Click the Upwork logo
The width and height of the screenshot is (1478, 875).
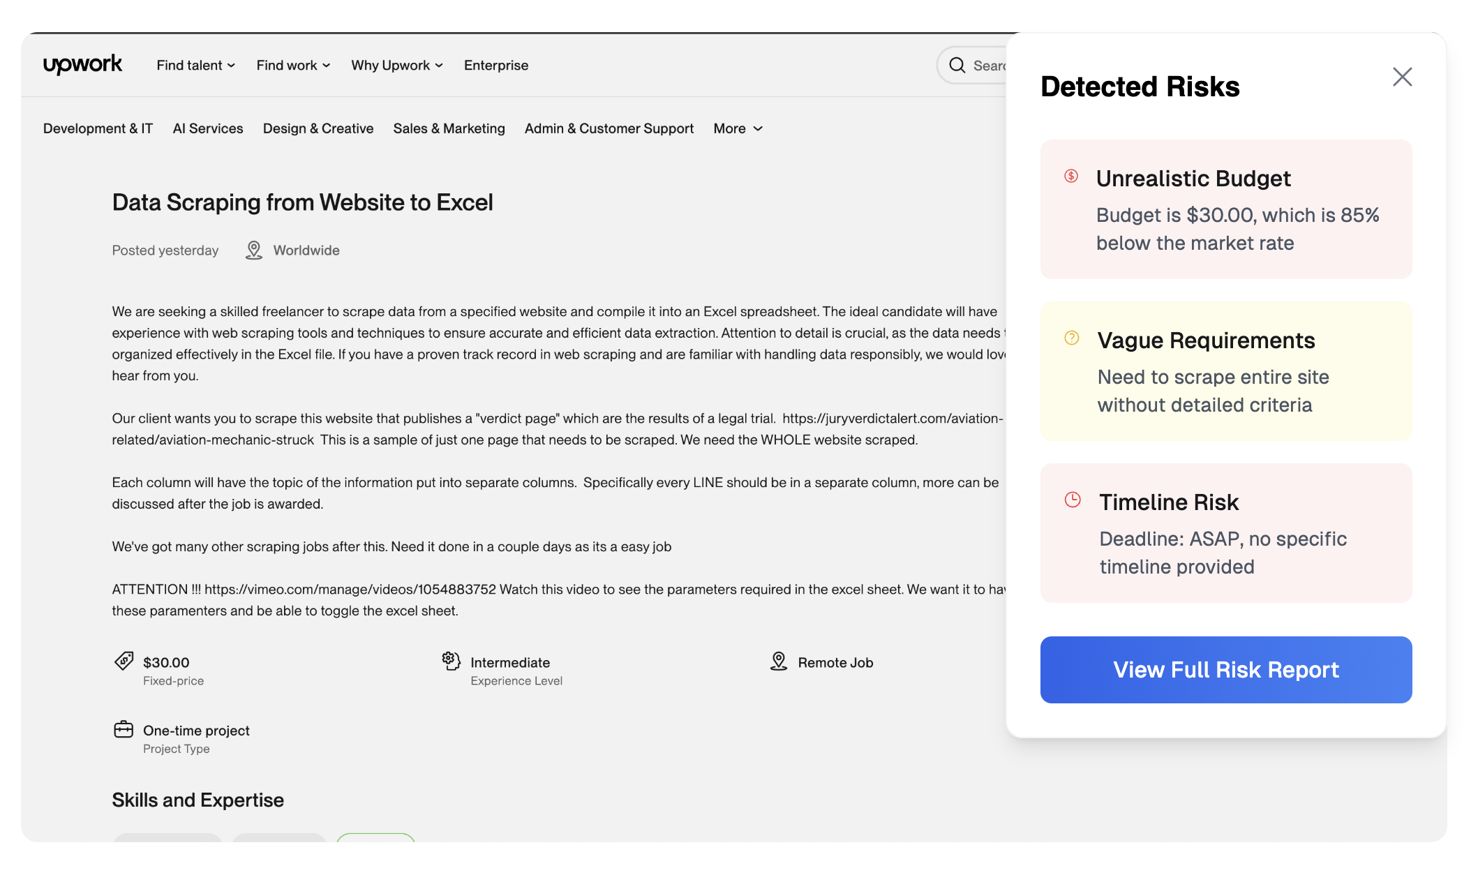click(x=82, y=65)
